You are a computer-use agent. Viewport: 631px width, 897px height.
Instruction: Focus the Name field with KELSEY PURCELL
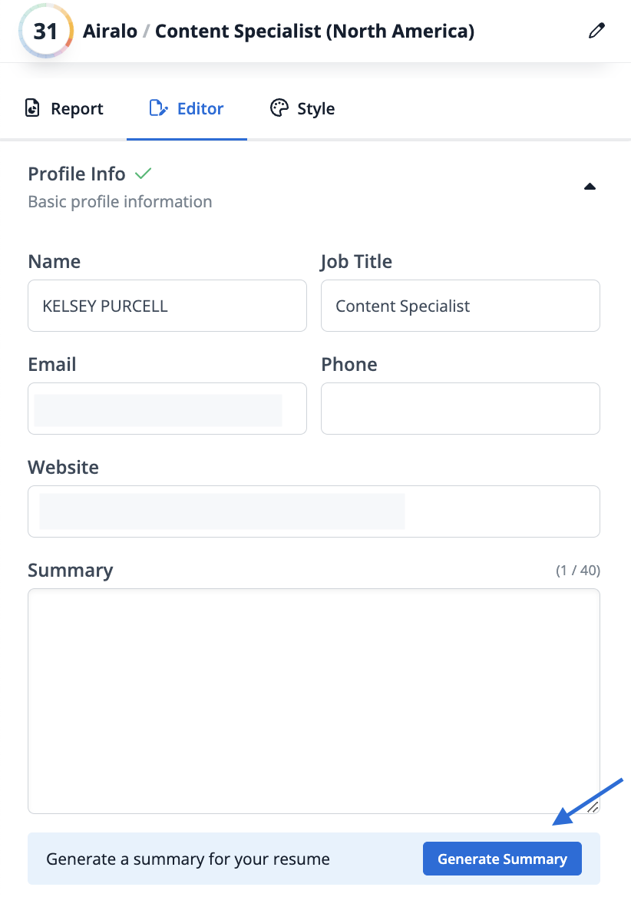point(167,306)
